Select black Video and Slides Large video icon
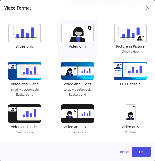 (x=77, y=114)
